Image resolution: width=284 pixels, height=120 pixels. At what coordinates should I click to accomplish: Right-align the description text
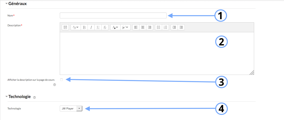tap(150, 27)
